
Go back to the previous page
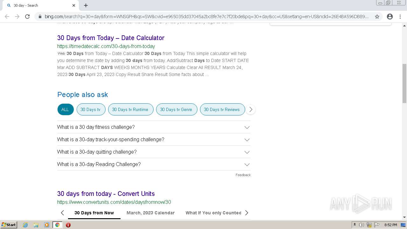pyautogui.click(x=7, y=17)
